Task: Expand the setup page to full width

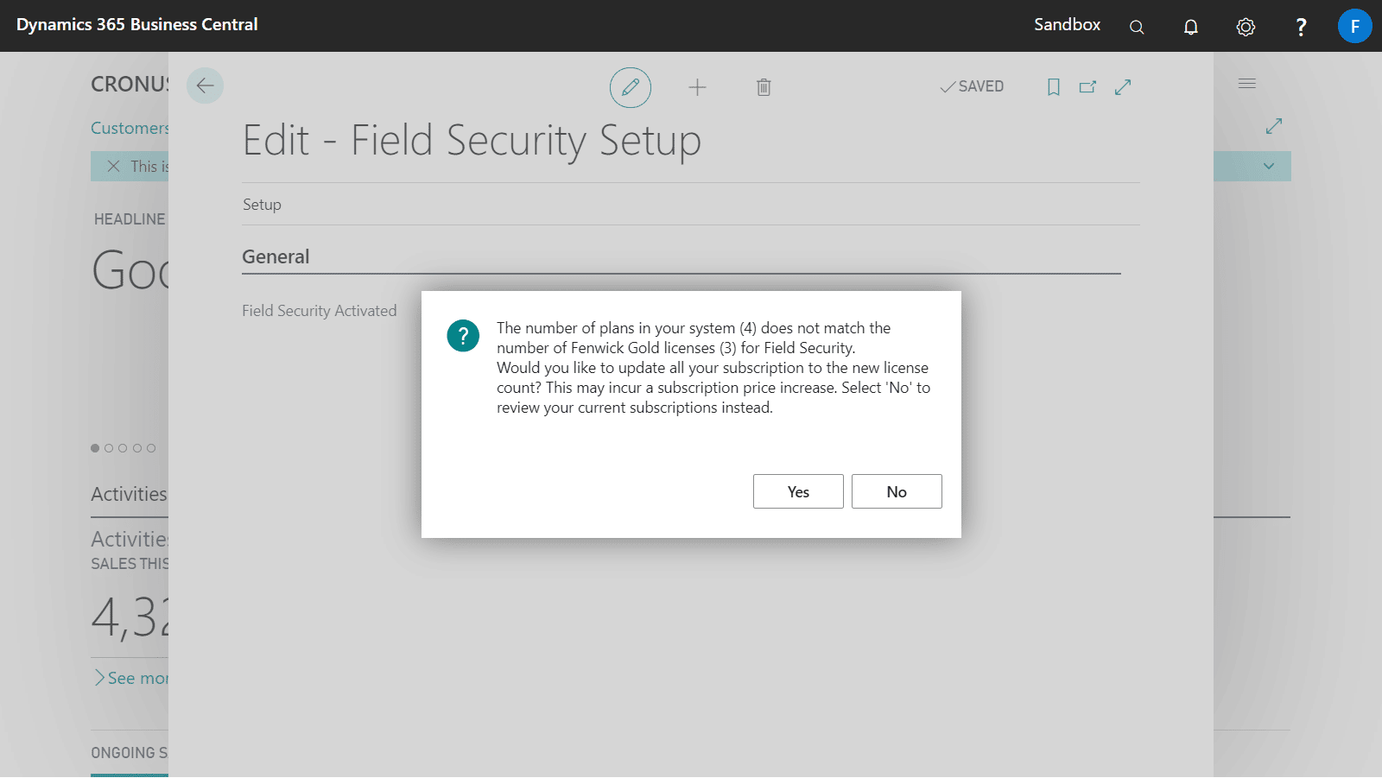Action: pyautogui.click(x=1123, y=86)
